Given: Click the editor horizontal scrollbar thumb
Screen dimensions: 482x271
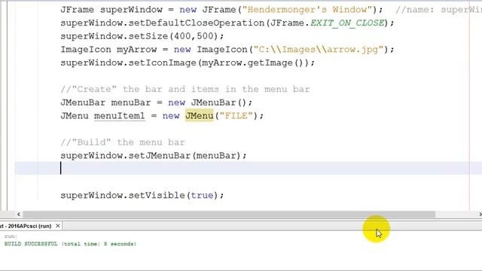Looking at the screenshot, I should pyautogui.click(x=229, y=214).
